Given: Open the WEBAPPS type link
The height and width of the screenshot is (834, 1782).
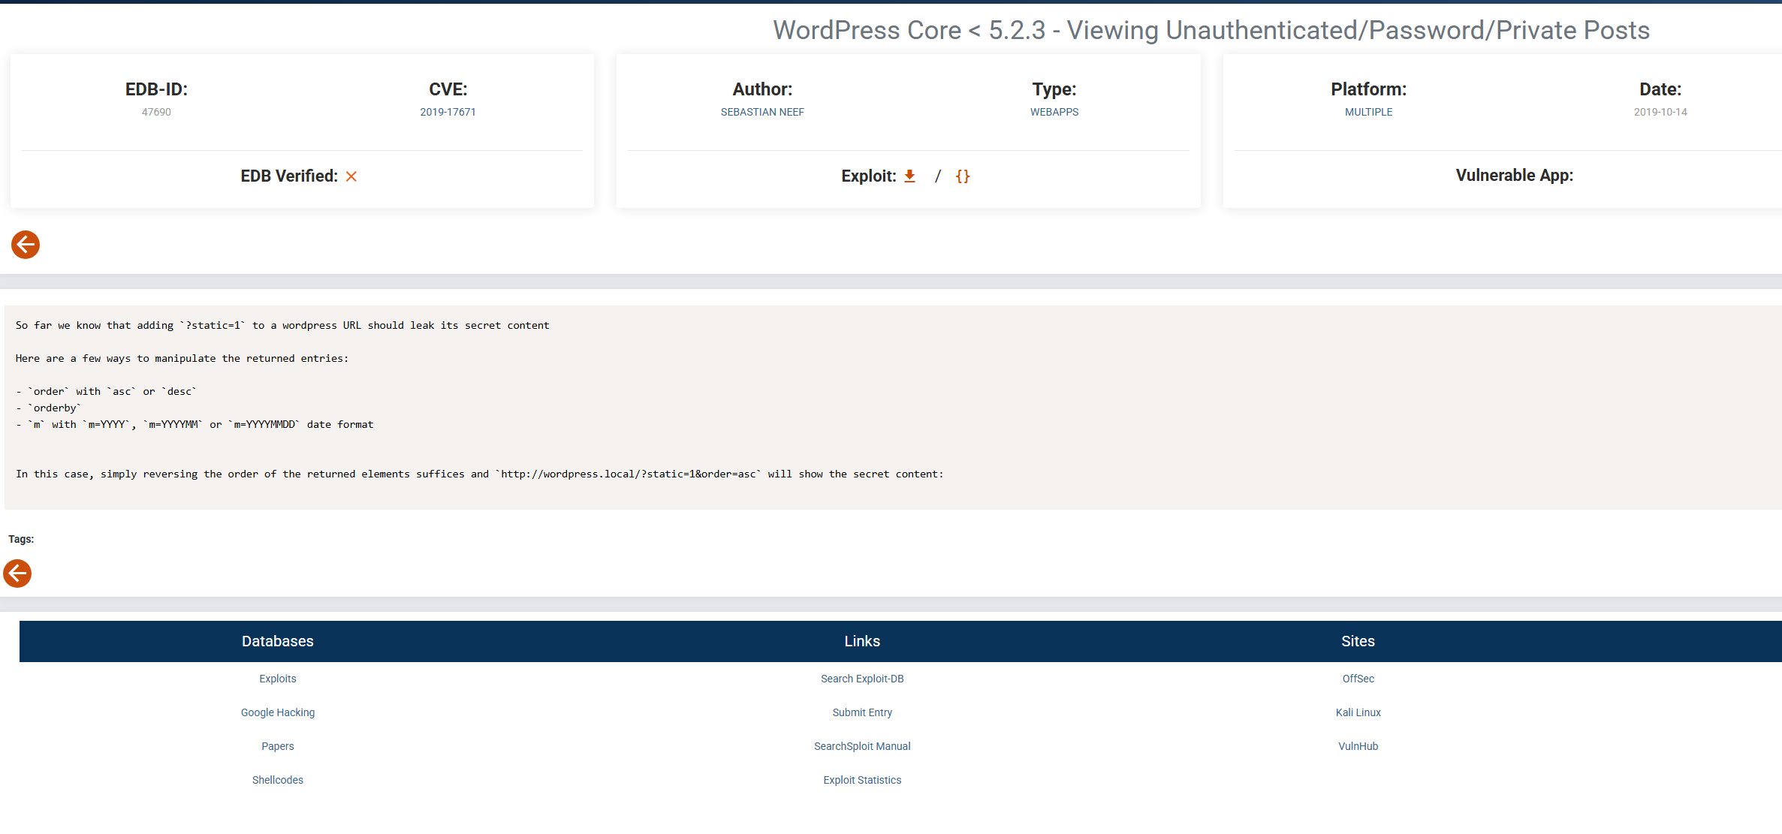Looking at the screenshot, I should click(x=1054, y=112).
